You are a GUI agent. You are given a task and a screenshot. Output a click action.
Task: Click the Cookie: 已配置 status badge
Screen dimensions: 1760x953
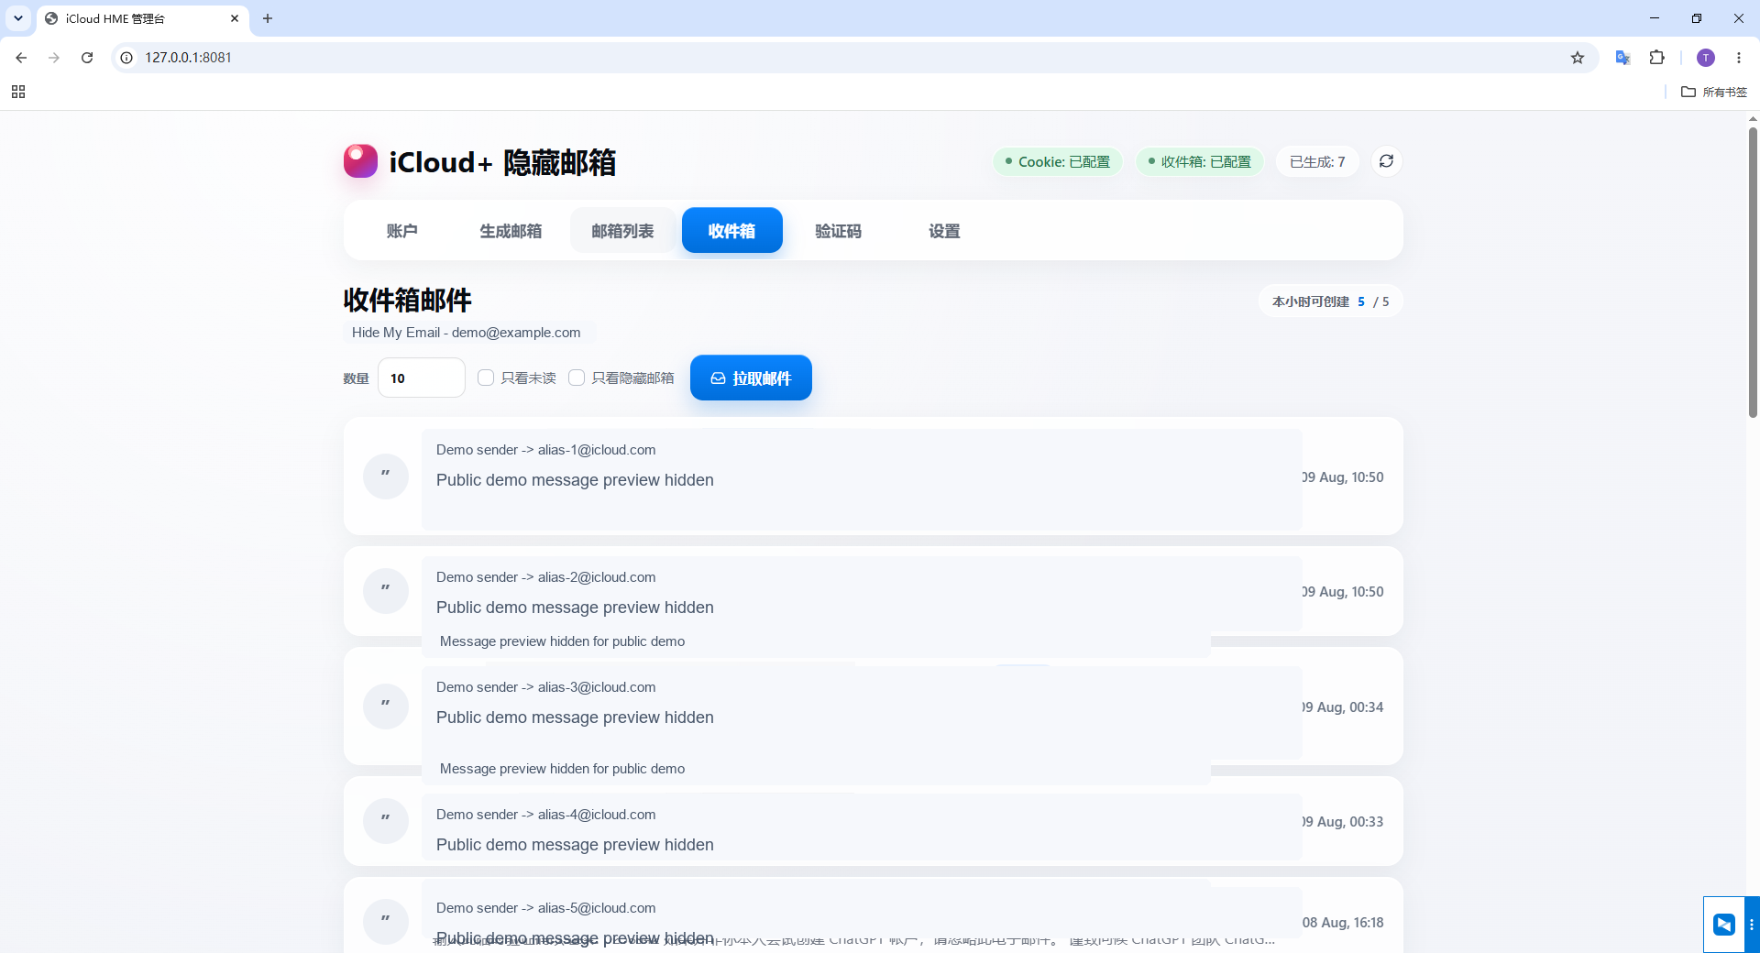coord(1058,161)
